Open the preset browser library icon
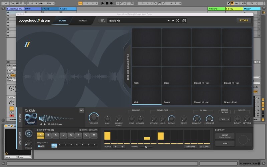Image resolution: width=267 pixels, height=167 pixels. click(103, 21)
